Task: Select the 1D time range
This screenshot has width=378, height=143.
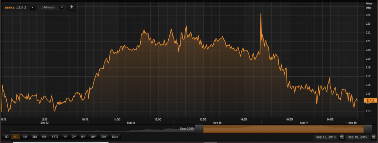Action: [x=7, y=137]
